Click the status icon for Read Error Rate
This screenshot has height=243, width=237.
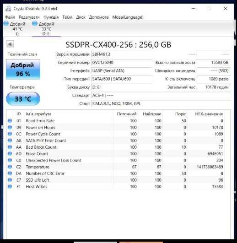10,120
